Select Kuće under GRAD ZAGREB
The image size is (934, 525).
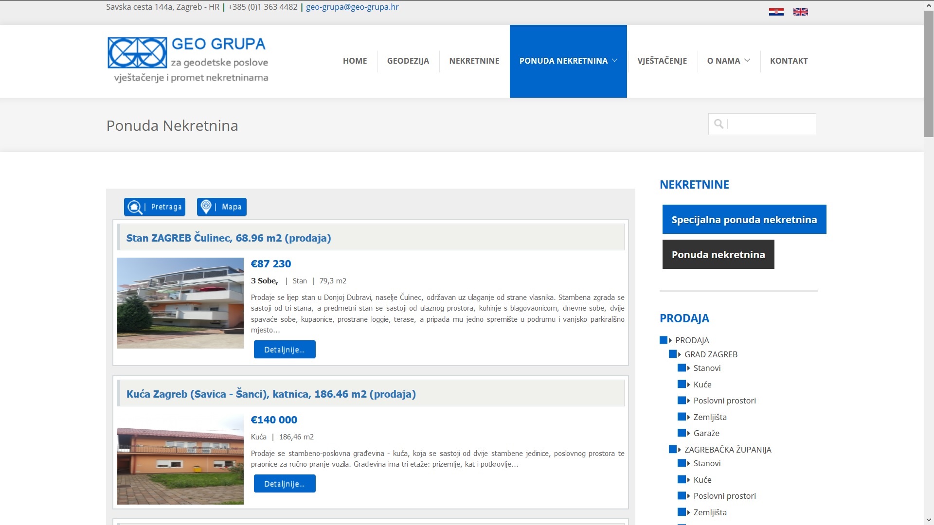(x=702, y=385)
